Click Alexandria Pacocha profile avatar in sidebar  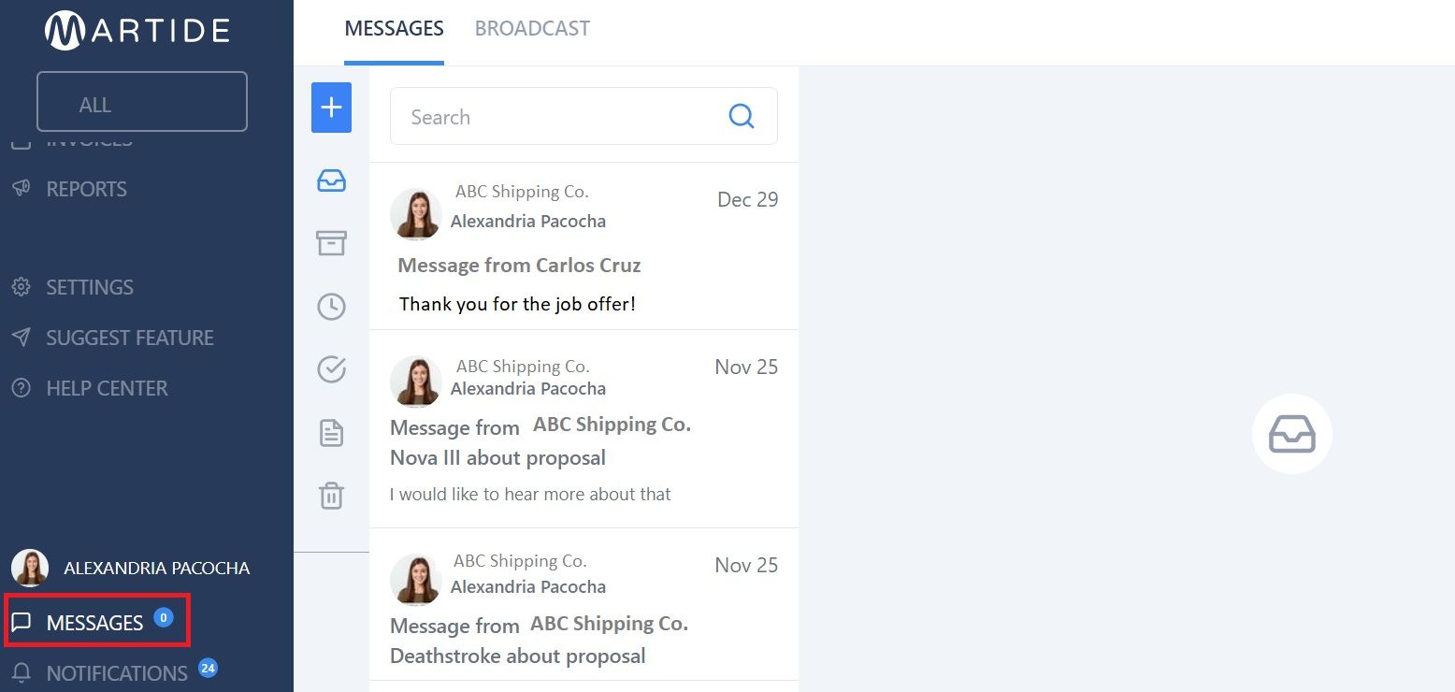[30, 568]
